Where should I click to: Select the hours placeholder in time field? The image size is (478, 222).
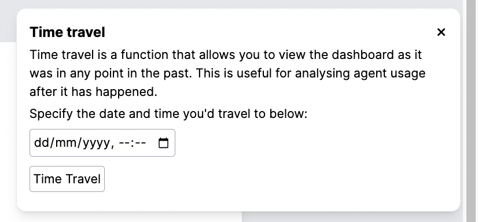pos(124,143)
